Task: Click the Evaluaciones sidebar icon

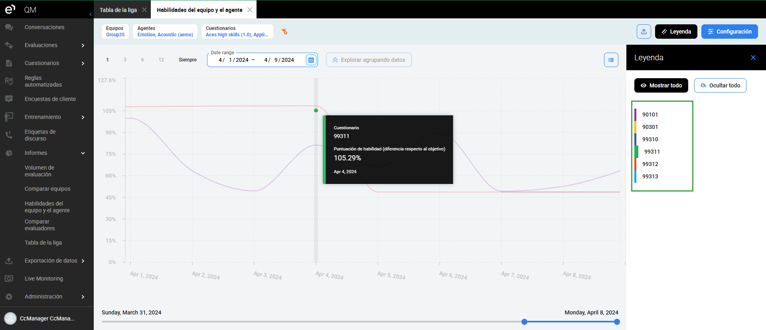Action: pyautogui.click(x=9, y=45)
